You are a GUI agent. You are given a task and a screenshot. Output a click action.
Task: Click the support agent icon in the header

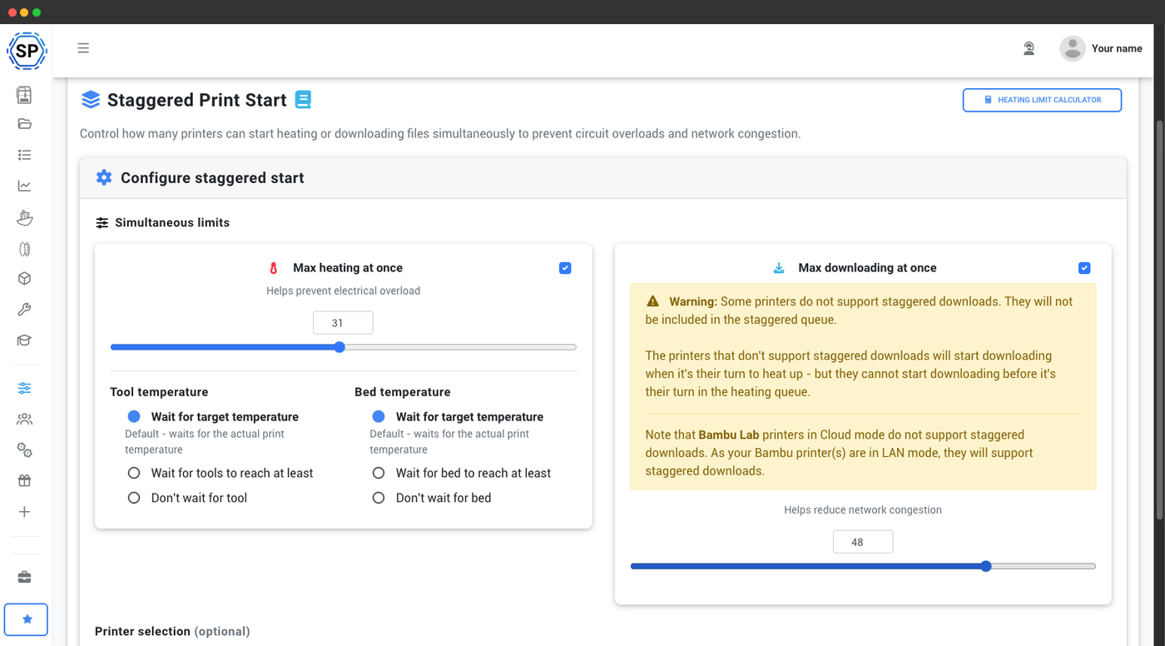click(x=1029, y=48)
